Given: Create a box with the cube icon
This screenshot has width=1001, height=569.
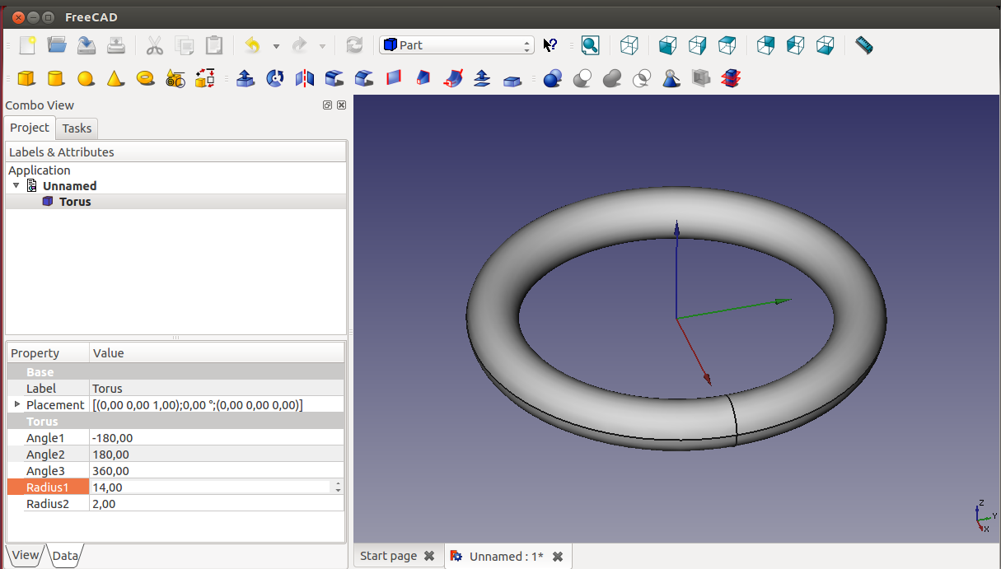Looking at the screenshot, I should coord(26,78).
